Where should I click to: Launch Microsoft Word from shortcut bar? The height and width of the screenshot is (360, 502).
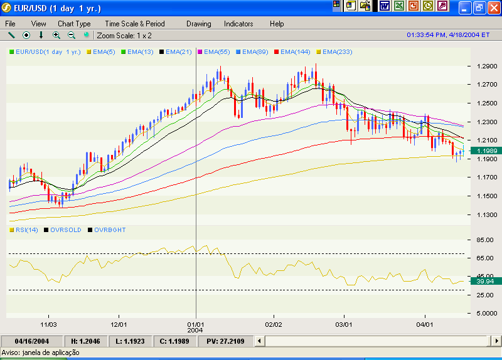click(385, 6)
